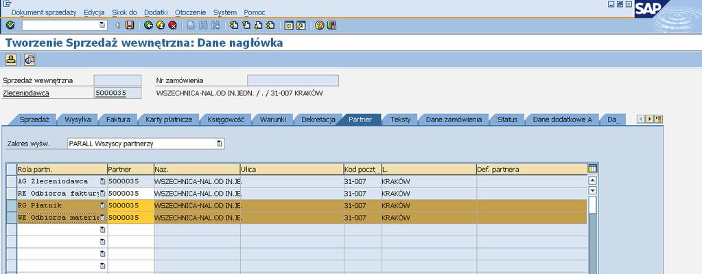Viewport: 702px width, 274px height.
Task: Switch to Dane zamówienia tab
Action: coord(454,119)
